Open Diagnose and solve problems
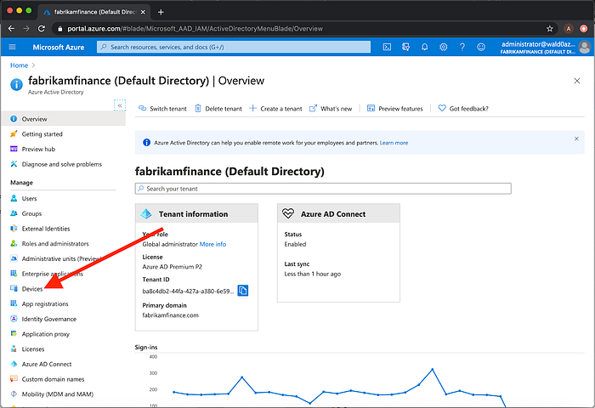The width and height of the screenshot is (595, 408). coord(62,164)
